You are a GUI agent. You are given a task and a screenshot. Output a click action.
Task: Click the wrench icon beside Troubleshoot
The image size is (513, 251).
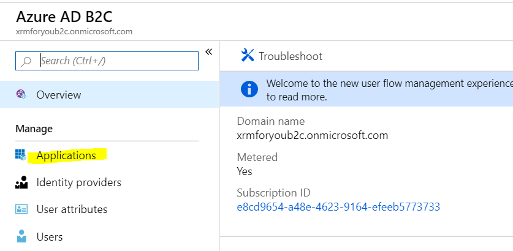point(248,56)
